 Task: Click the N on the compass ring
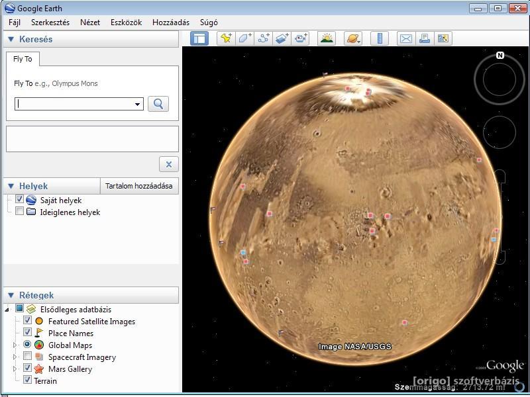[x=500, y=55]
